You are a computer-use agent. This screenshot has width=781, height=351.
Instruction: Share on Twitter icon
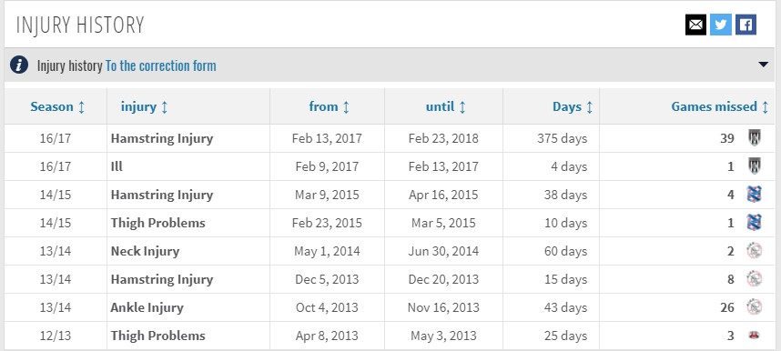tap(721, 25)
